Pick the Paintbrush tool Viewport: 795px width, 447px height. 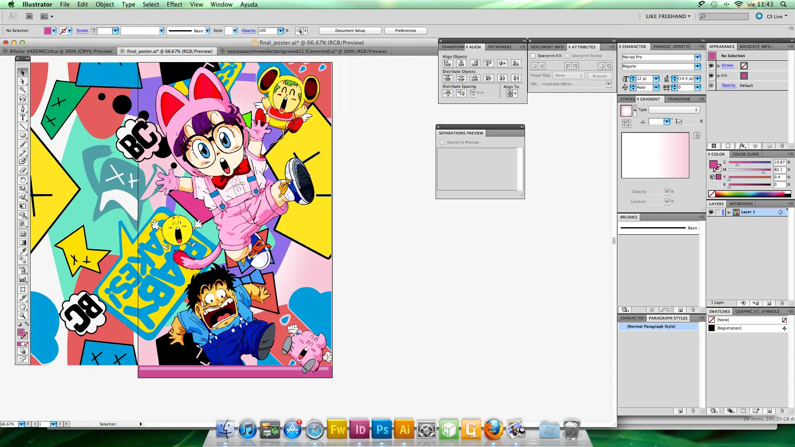pos(23,144)
